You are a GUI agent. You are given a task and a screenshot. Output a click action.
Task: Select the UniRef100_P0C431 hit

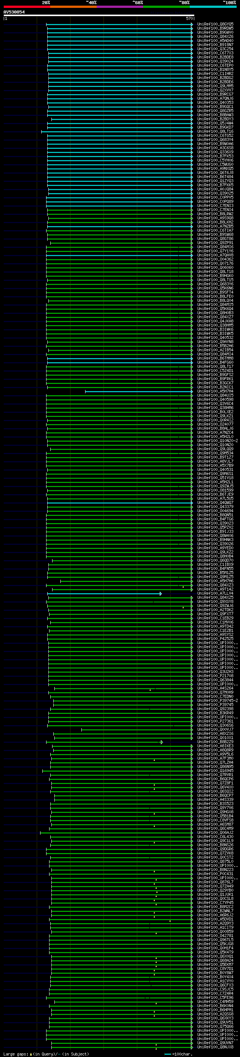click(215, 874)
